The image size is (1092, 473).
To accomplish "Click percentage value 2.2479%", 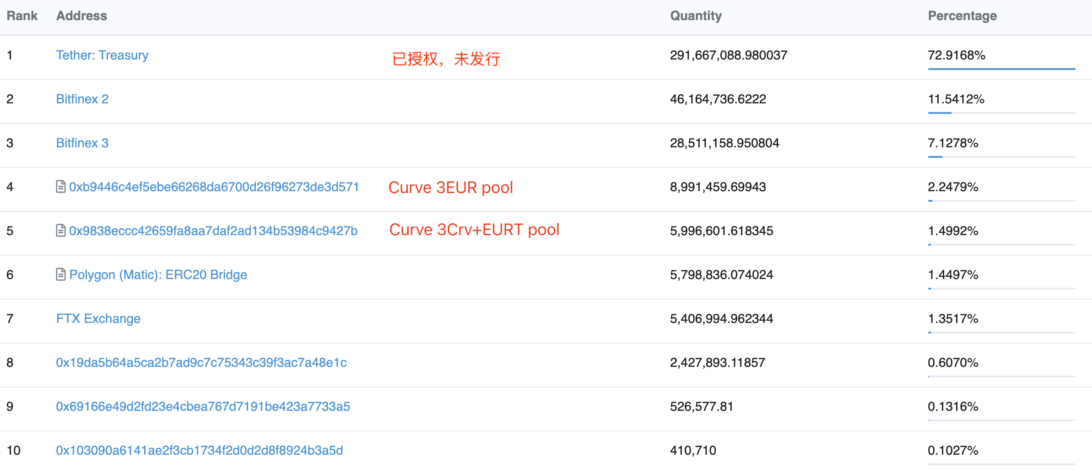I will coord(953,187).
